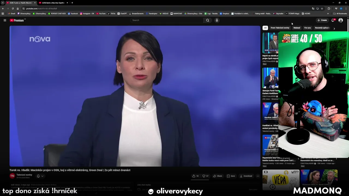View site information icon in address bar
This screenshot has width=349, height=196.
23,8
